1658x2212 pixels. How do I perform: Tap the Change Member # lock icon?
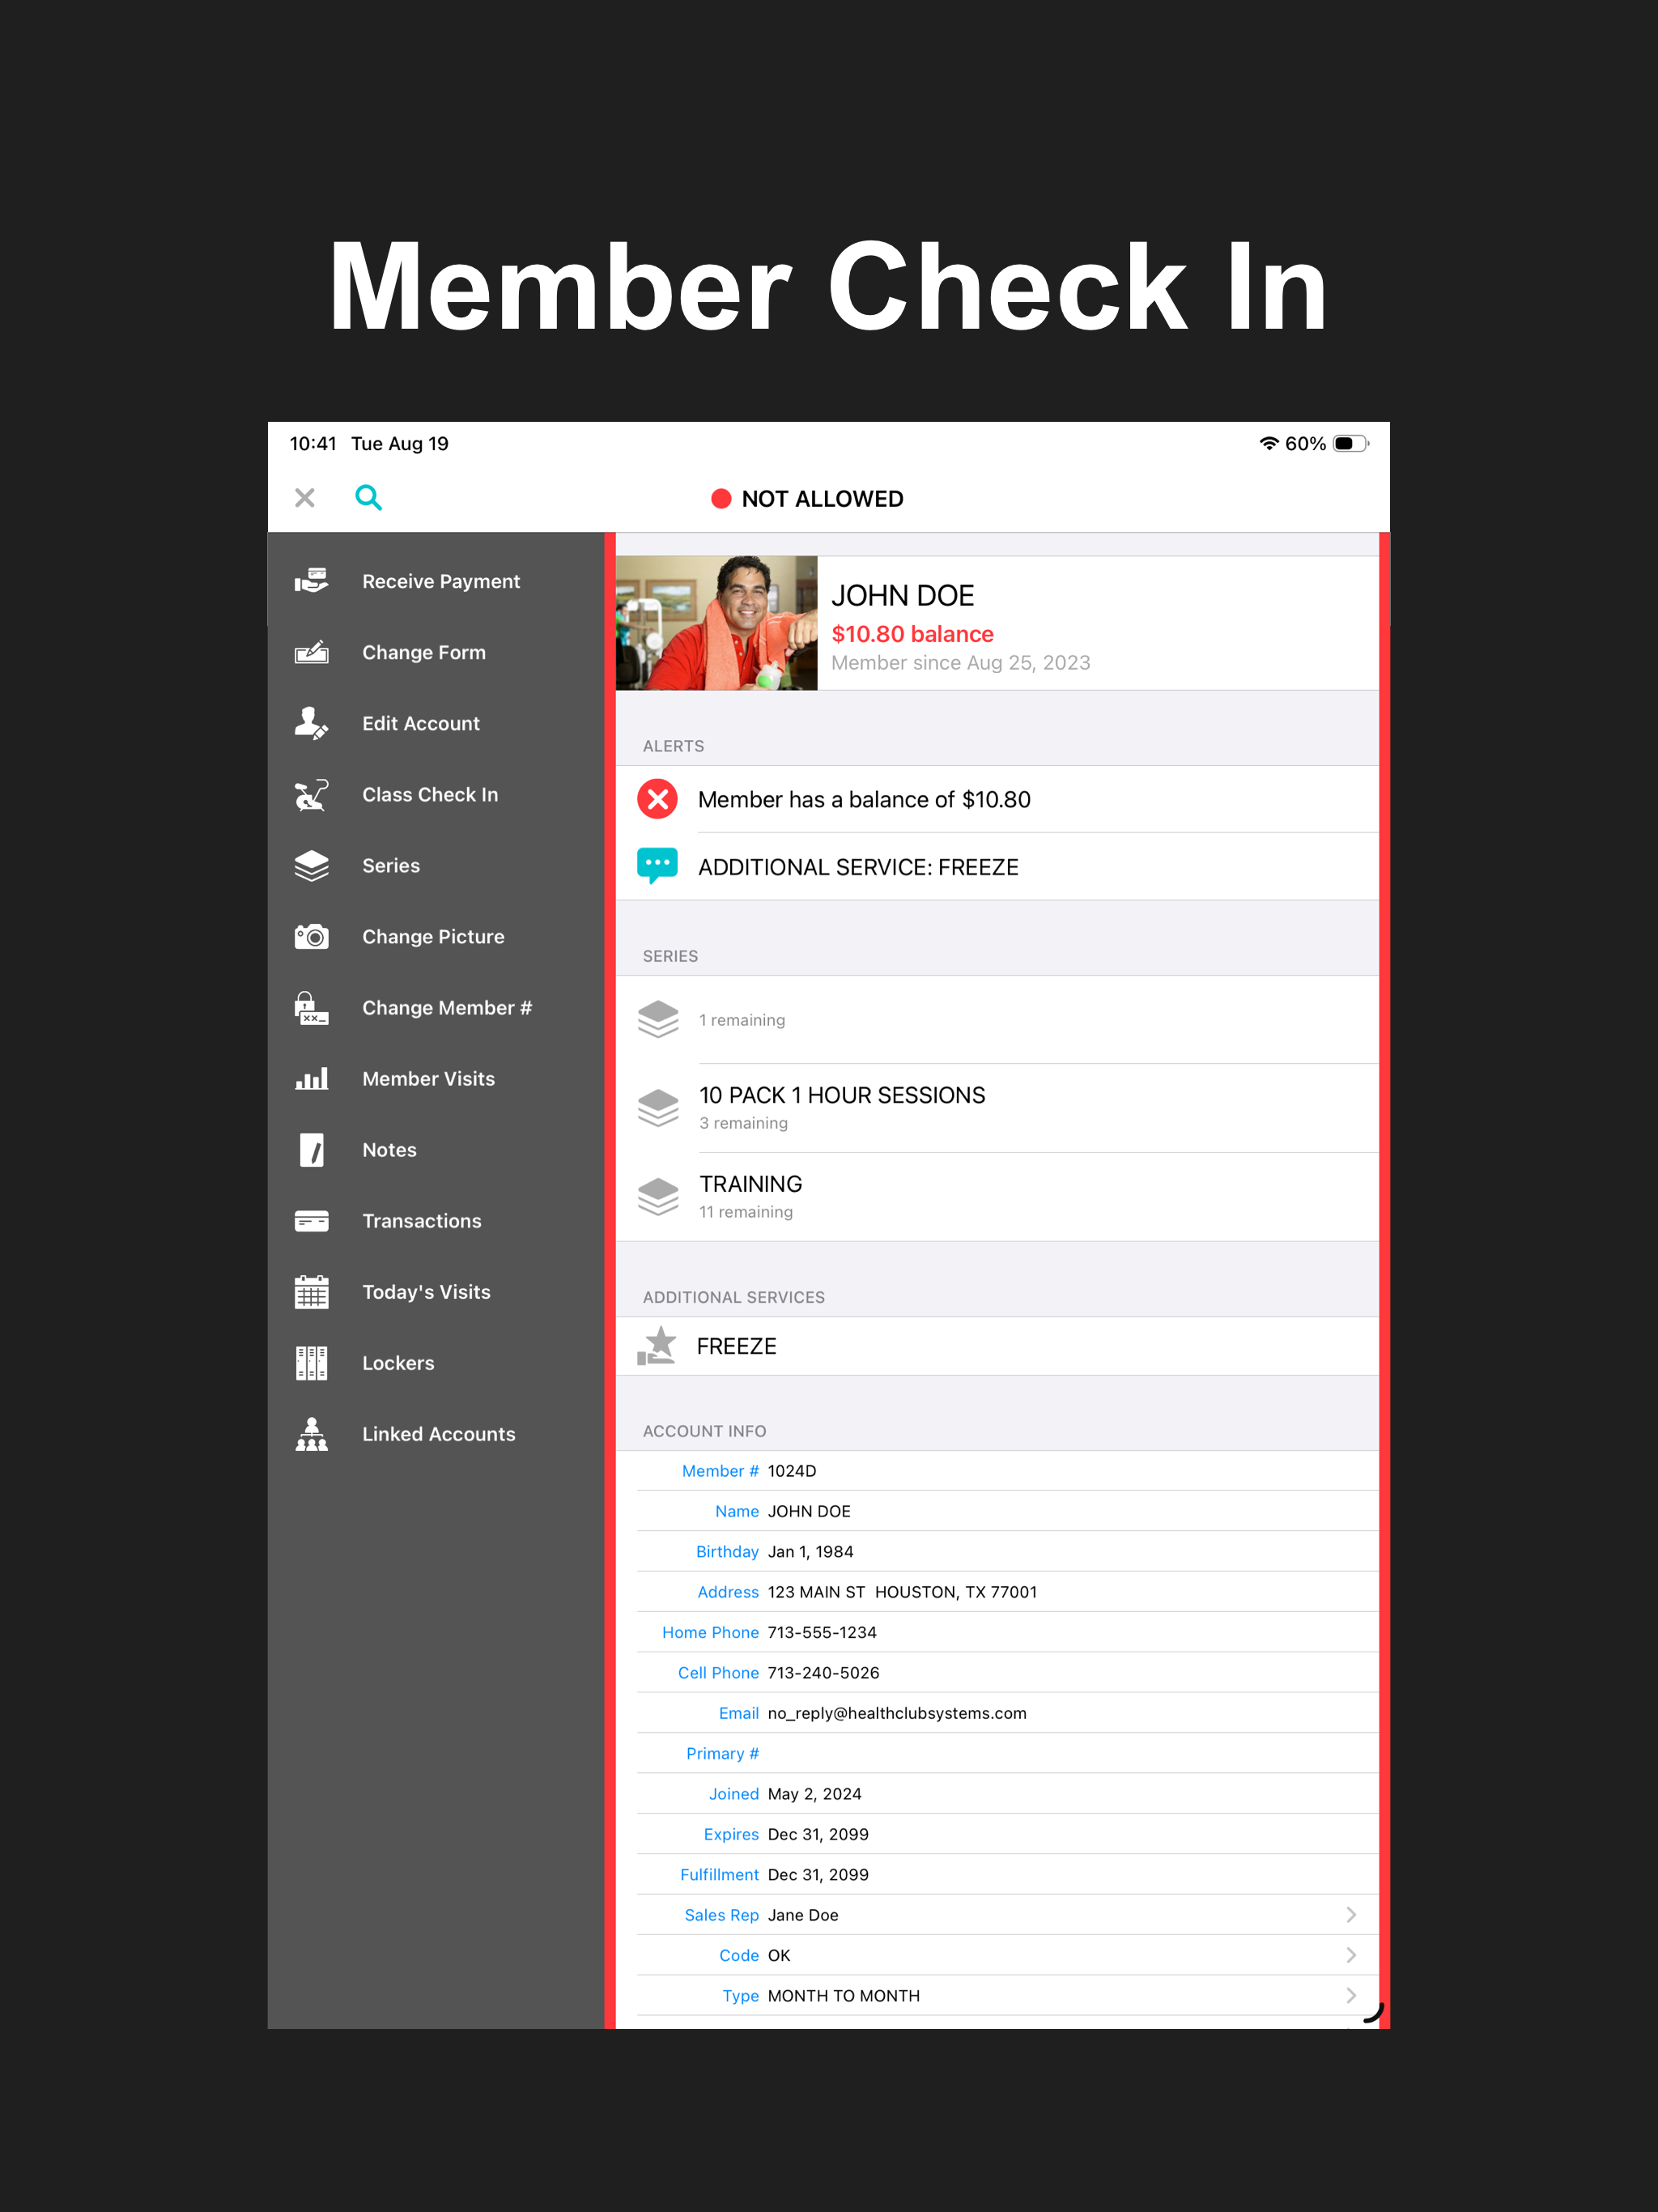(311, 1007)
